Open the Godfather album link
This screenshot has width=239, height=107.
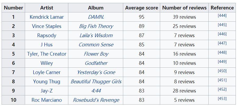(x=96, y=63)
